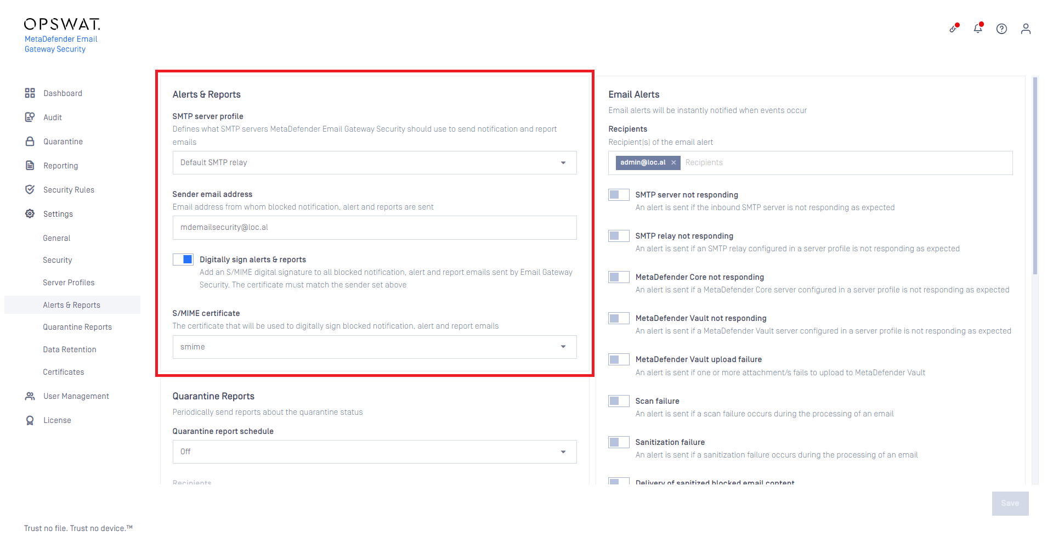Viewport: 1053px width, 553px height.
Task: Enable Scan failure alert toggle
Action: [x=619, y=401]
